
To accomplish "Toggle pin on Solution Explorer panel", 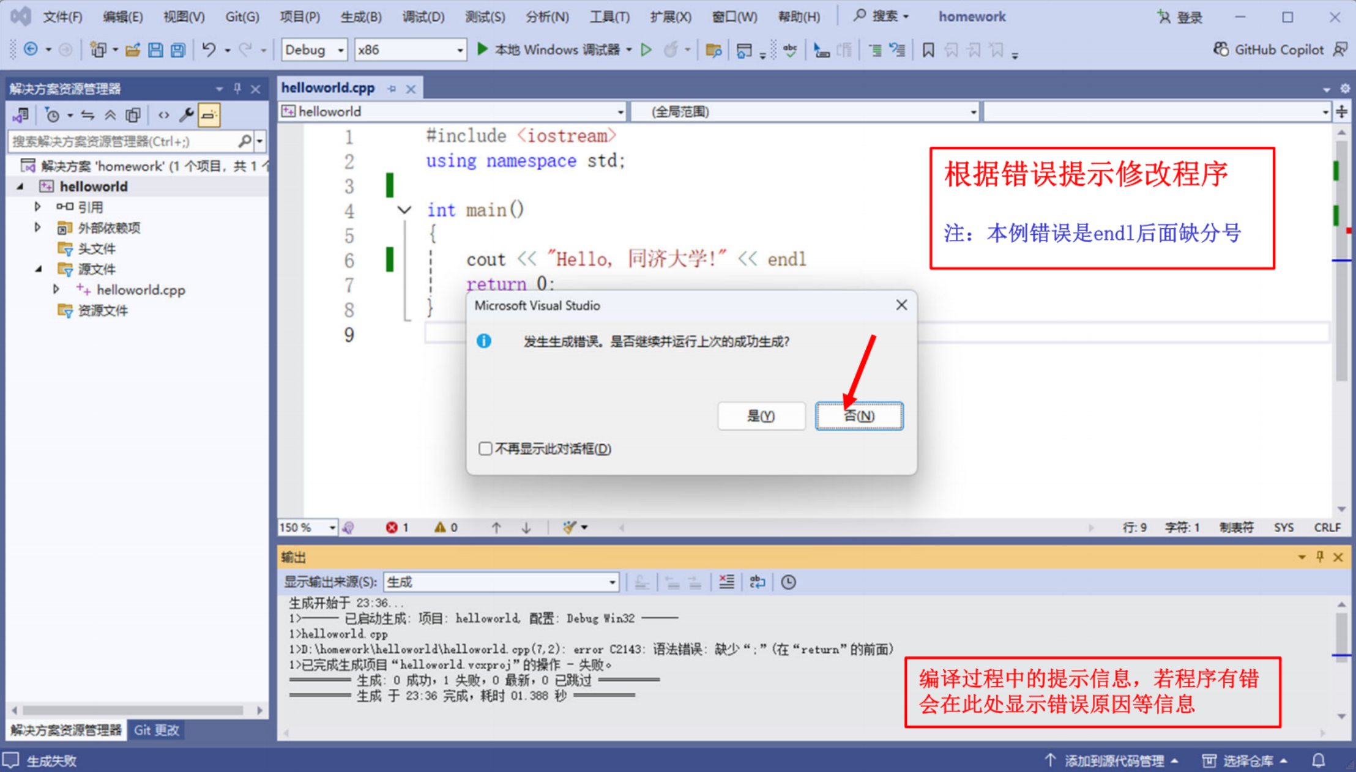I will coord(237,89).
